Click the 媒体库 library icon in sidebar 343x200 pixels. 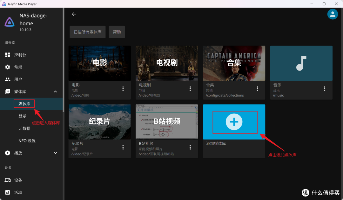pos(8,91)
